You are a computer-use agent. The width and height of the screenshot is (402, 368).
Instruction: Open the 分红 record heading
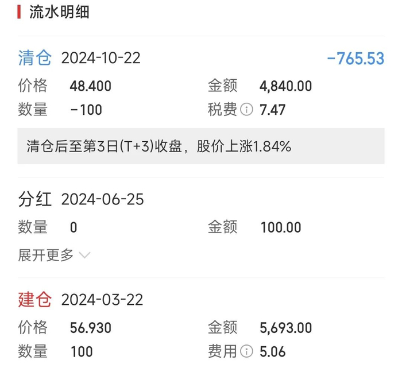click(34, 199)
